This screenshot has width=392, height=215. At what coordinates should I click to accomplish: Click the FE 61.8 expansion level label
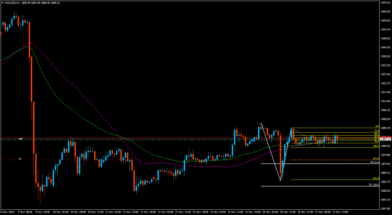376,162
